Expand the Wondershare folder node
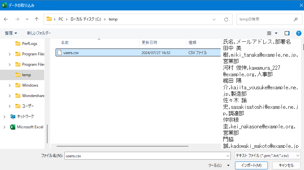 click(x=9, y=96)
